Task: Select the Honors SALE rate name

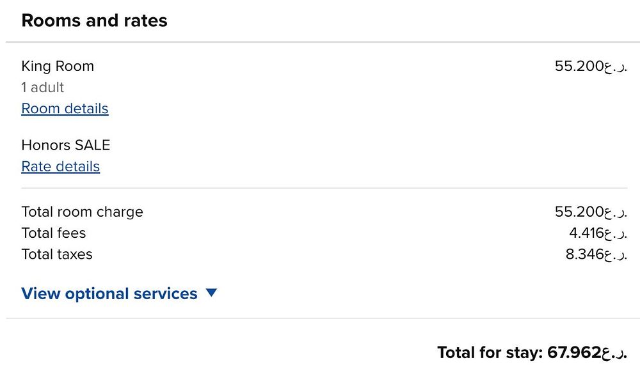Action: (66, 145)
